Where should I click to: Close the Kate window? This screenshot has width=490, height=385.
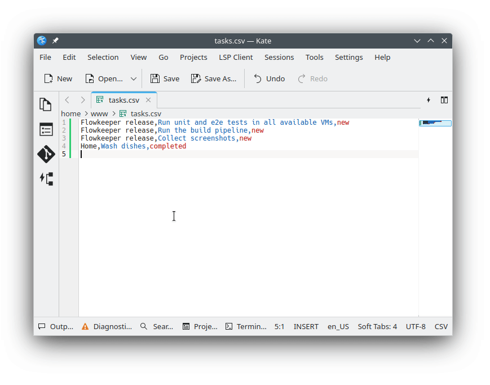(x=444, y=41)
